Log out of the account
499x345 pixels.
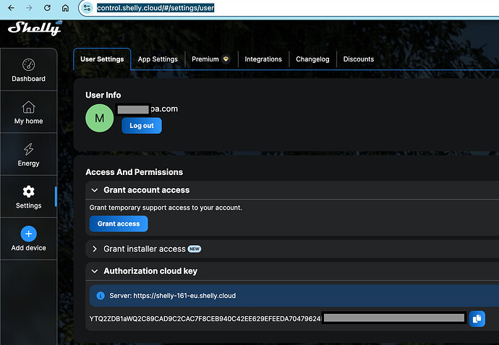tap(142, 126)
